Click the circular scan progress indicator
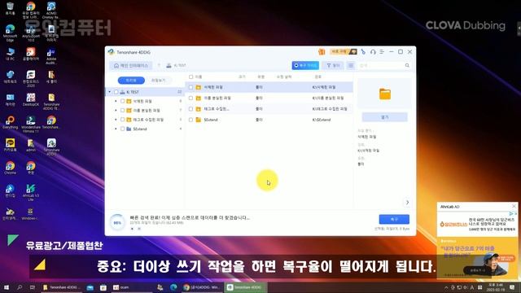Screen dimensions: 521x293 (117, 222)
